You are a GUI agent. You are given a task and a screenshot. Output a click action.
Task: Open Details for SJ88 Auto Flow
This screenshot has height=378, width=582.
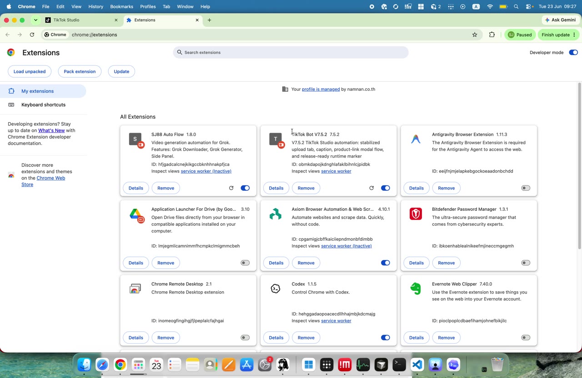136,188
